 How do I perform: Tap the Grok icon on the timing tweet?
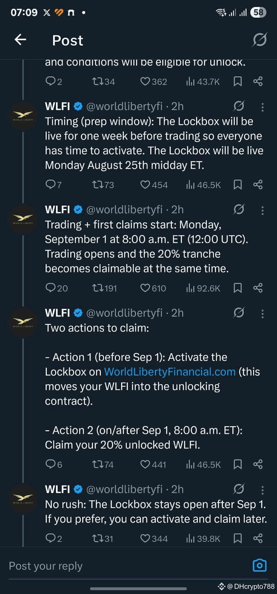coord(238,107)
